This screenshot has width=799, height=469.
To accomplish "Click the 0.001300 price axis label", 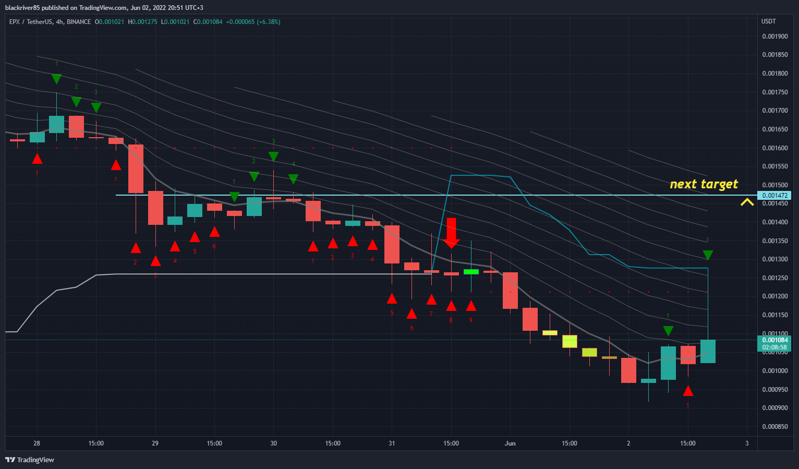I will click(775, 259).
